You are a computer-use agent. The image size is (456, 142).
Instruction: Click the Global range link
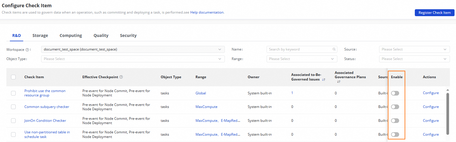coord(201,93)
